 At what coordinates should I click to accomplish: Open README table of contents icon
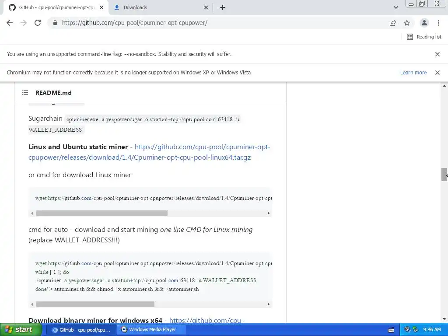pyautogui.click(x=25, y=93)
